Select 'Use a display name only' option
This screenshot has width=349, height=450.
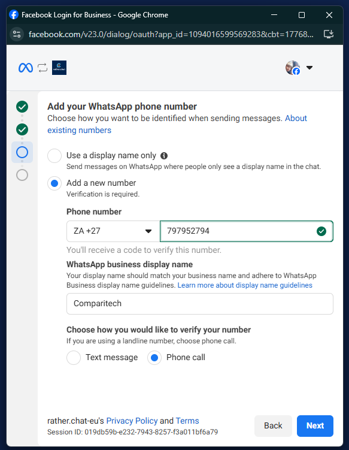(x=54, y=156)
